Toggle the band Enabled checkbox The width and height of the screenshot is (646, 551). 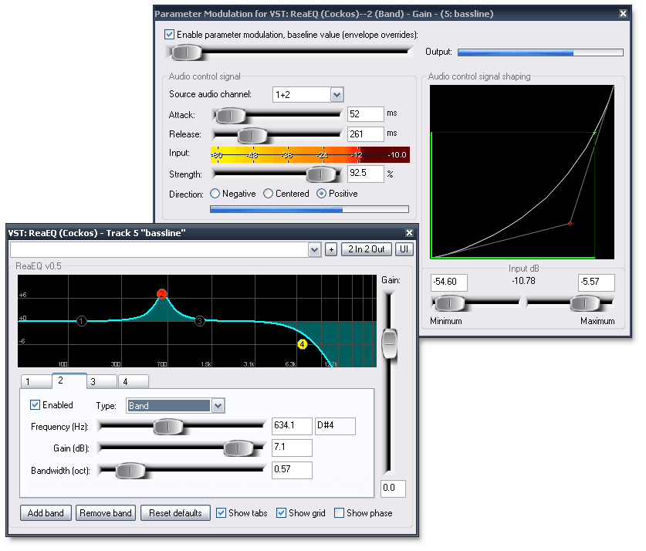pyautogui.click(x=35, y=405)
